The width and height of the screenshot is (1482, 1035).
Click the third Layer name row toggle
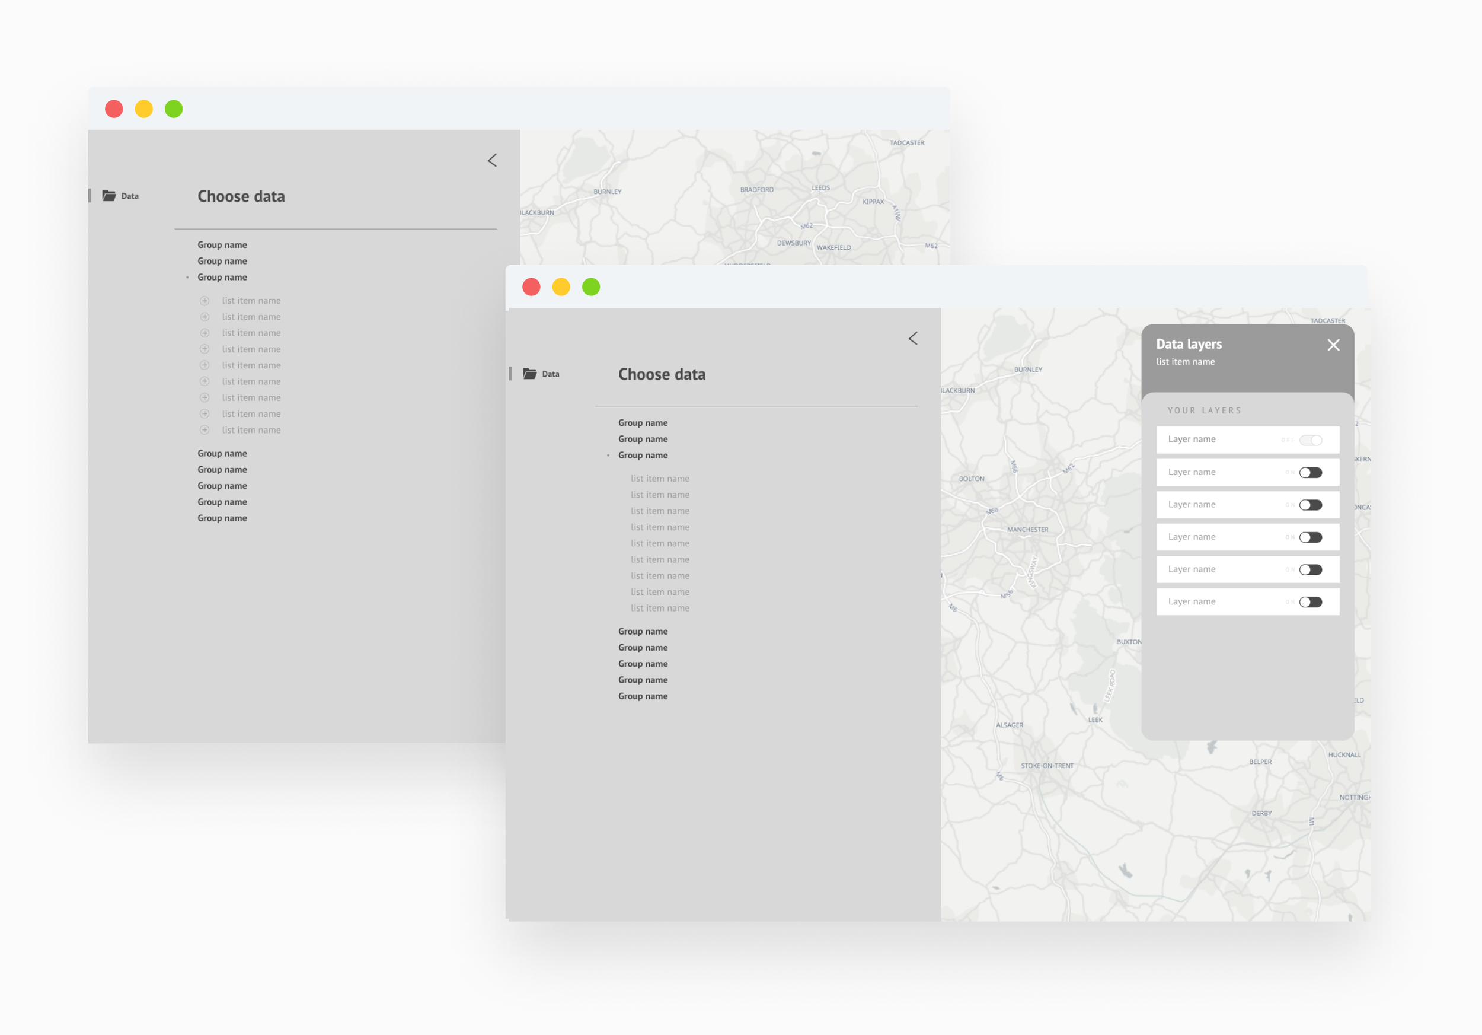(x=1310, y=505)
